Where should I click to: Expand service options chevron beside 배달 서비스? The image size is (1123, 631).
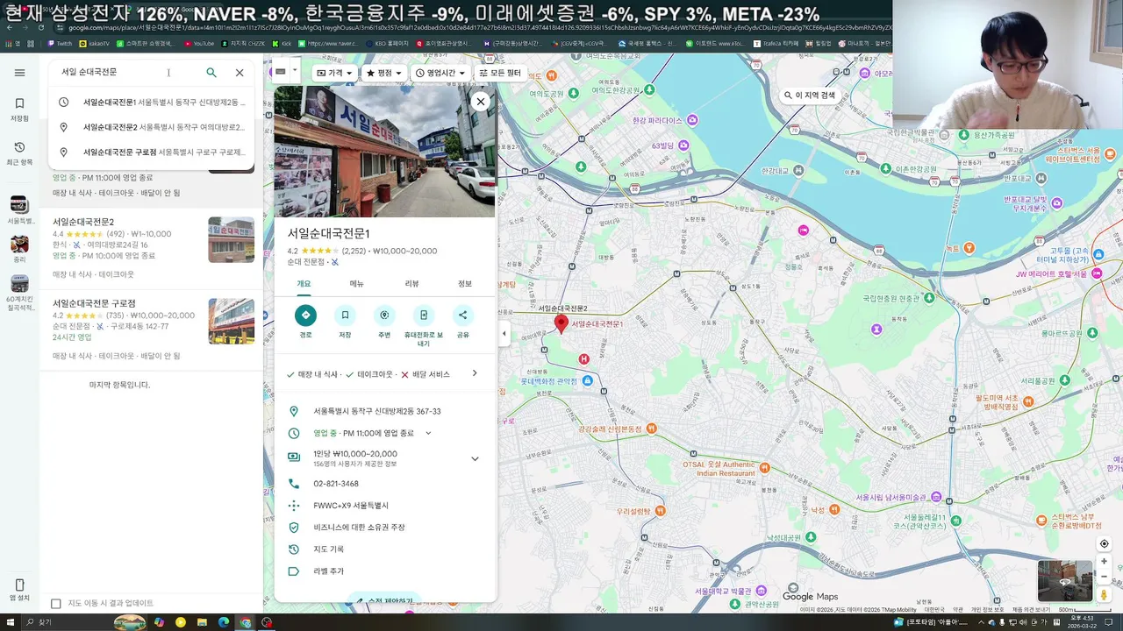pyautogui.click(x=475, y=373)
